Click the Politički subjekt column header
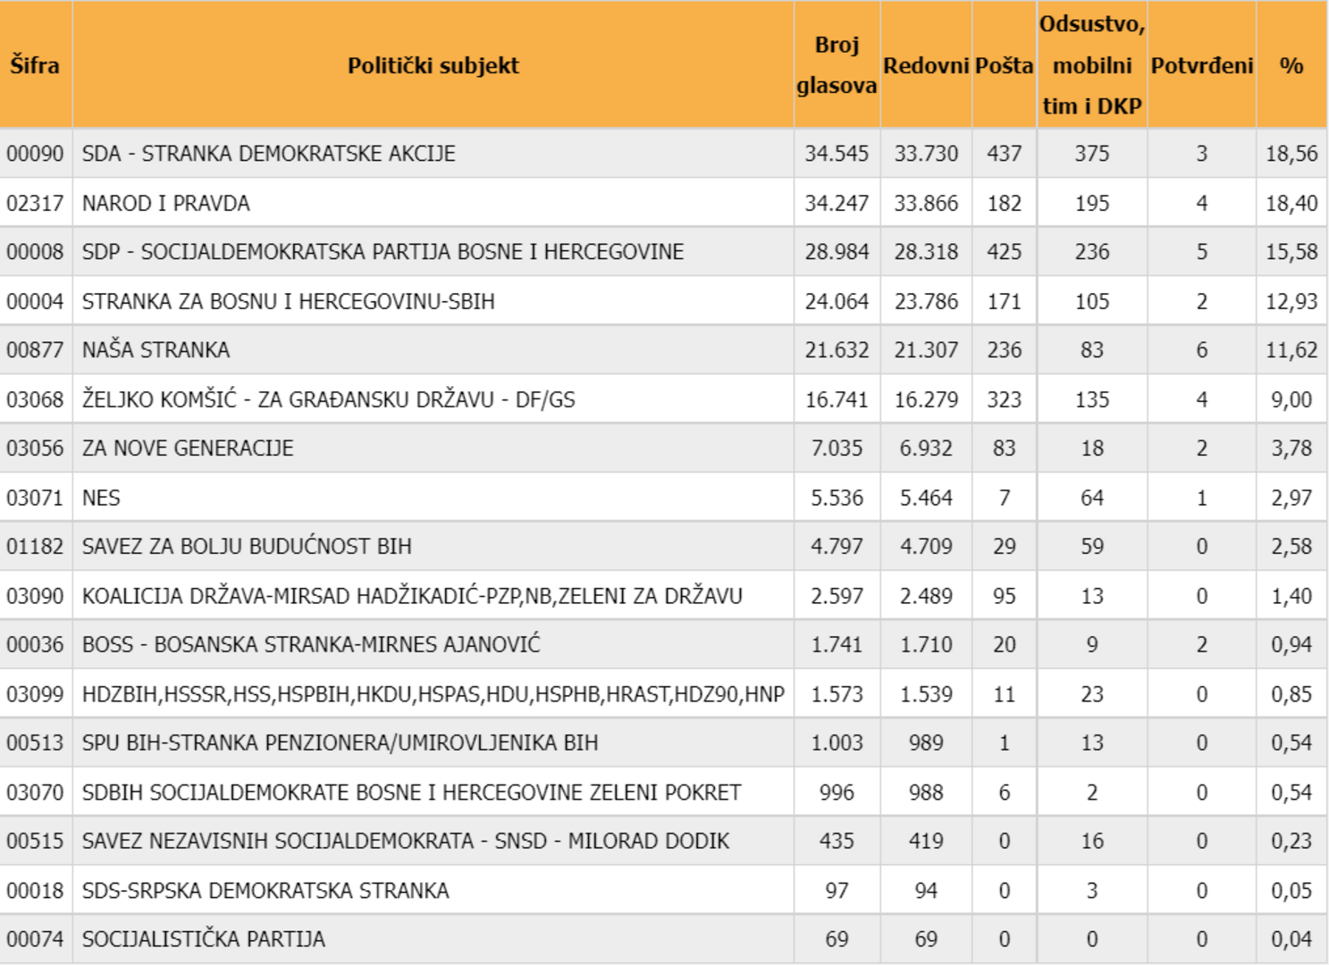1329x965 pixels. 433,65
